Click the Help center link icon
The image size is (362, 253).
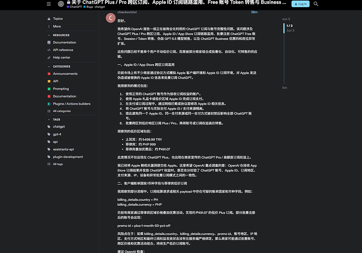point(49,58)
